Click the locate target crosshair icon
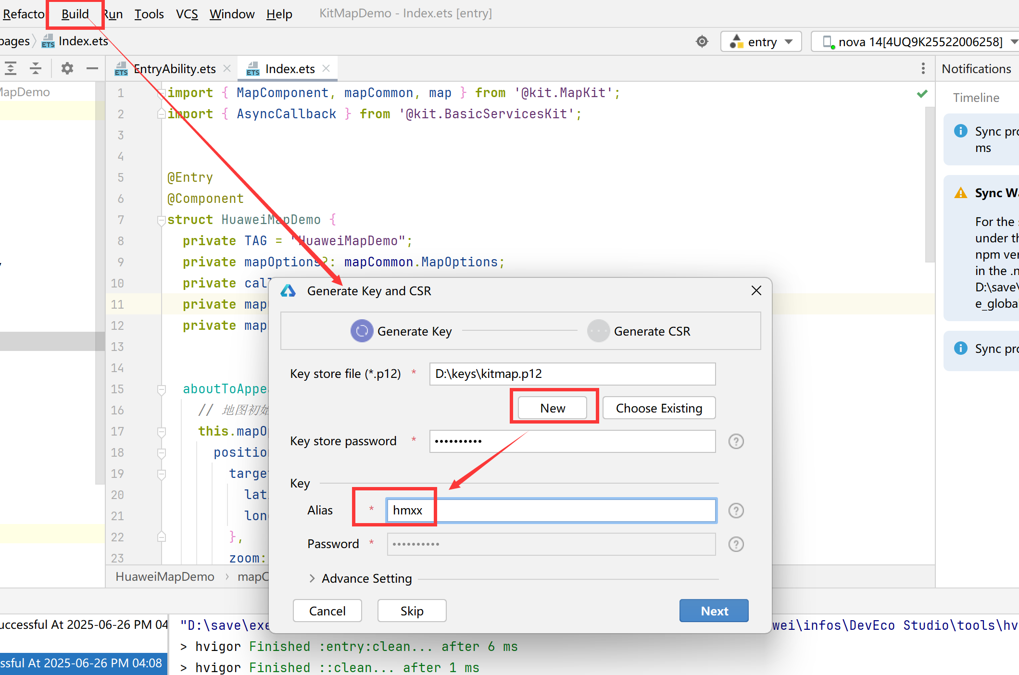The width and height of the screenshot is (1019, 675). 702,42
